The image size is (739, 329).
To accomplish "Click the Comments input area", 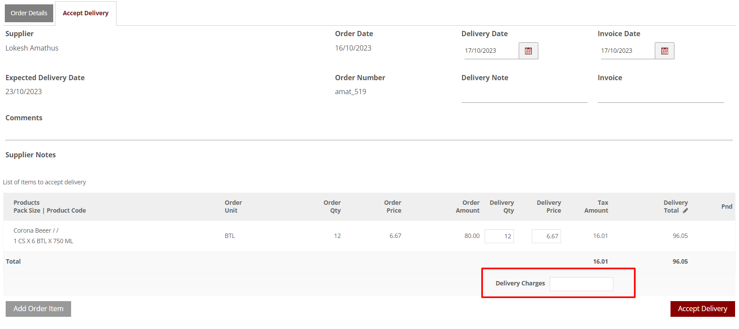I will tap(369, 132).
